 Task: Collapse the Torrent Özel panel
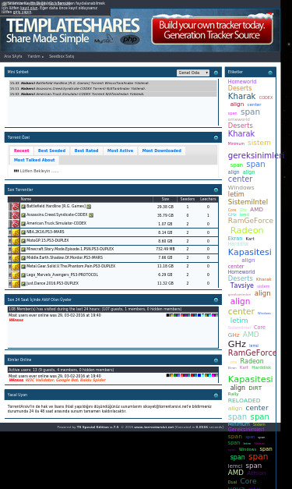tap(216, 137)
